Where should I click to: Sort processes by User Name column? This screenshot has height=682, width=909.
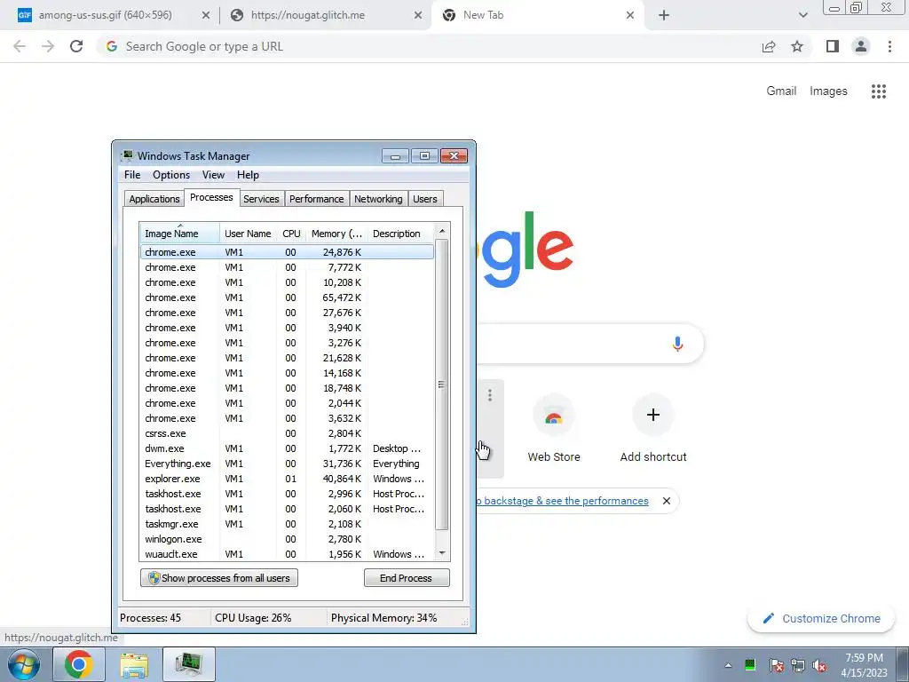248,234
